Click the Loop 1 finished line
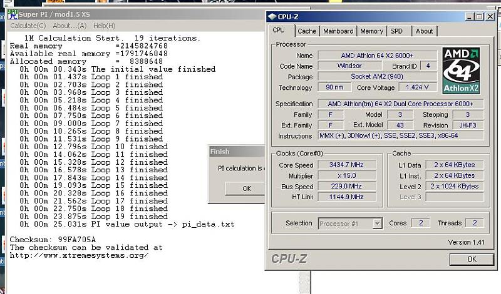501x294 pixels. (x=91, y=77)
